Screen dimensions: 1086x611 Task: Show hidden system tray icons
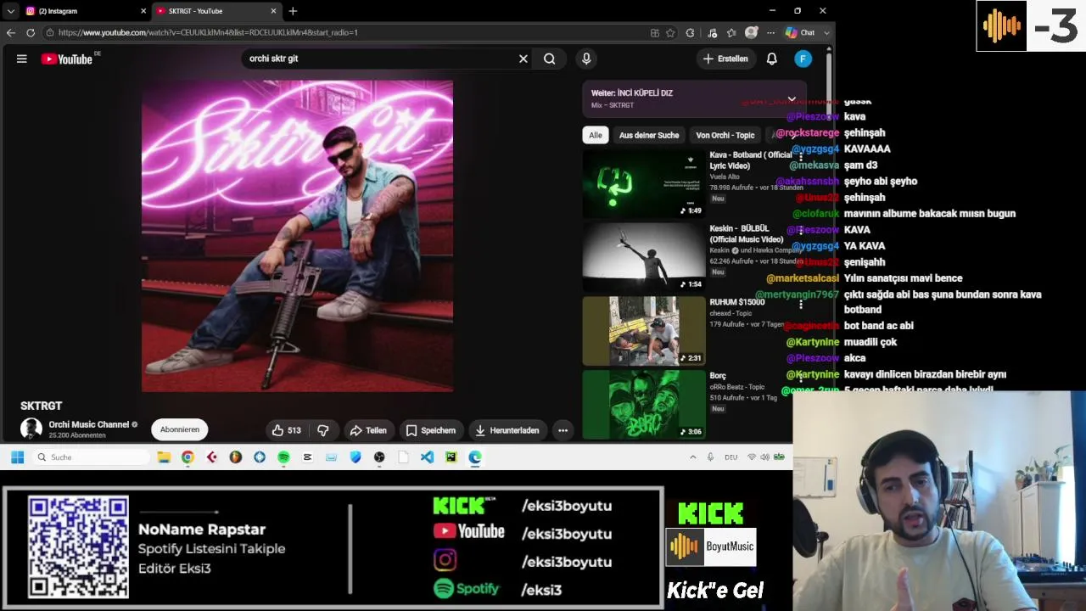pyautogui.click(x=692, y=457)
